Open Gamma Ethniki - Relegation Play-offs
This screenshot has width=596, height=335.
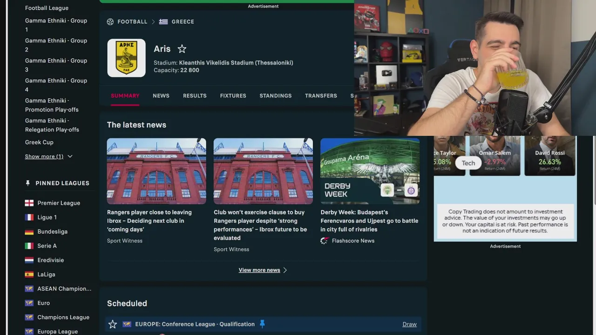(52, 125)
